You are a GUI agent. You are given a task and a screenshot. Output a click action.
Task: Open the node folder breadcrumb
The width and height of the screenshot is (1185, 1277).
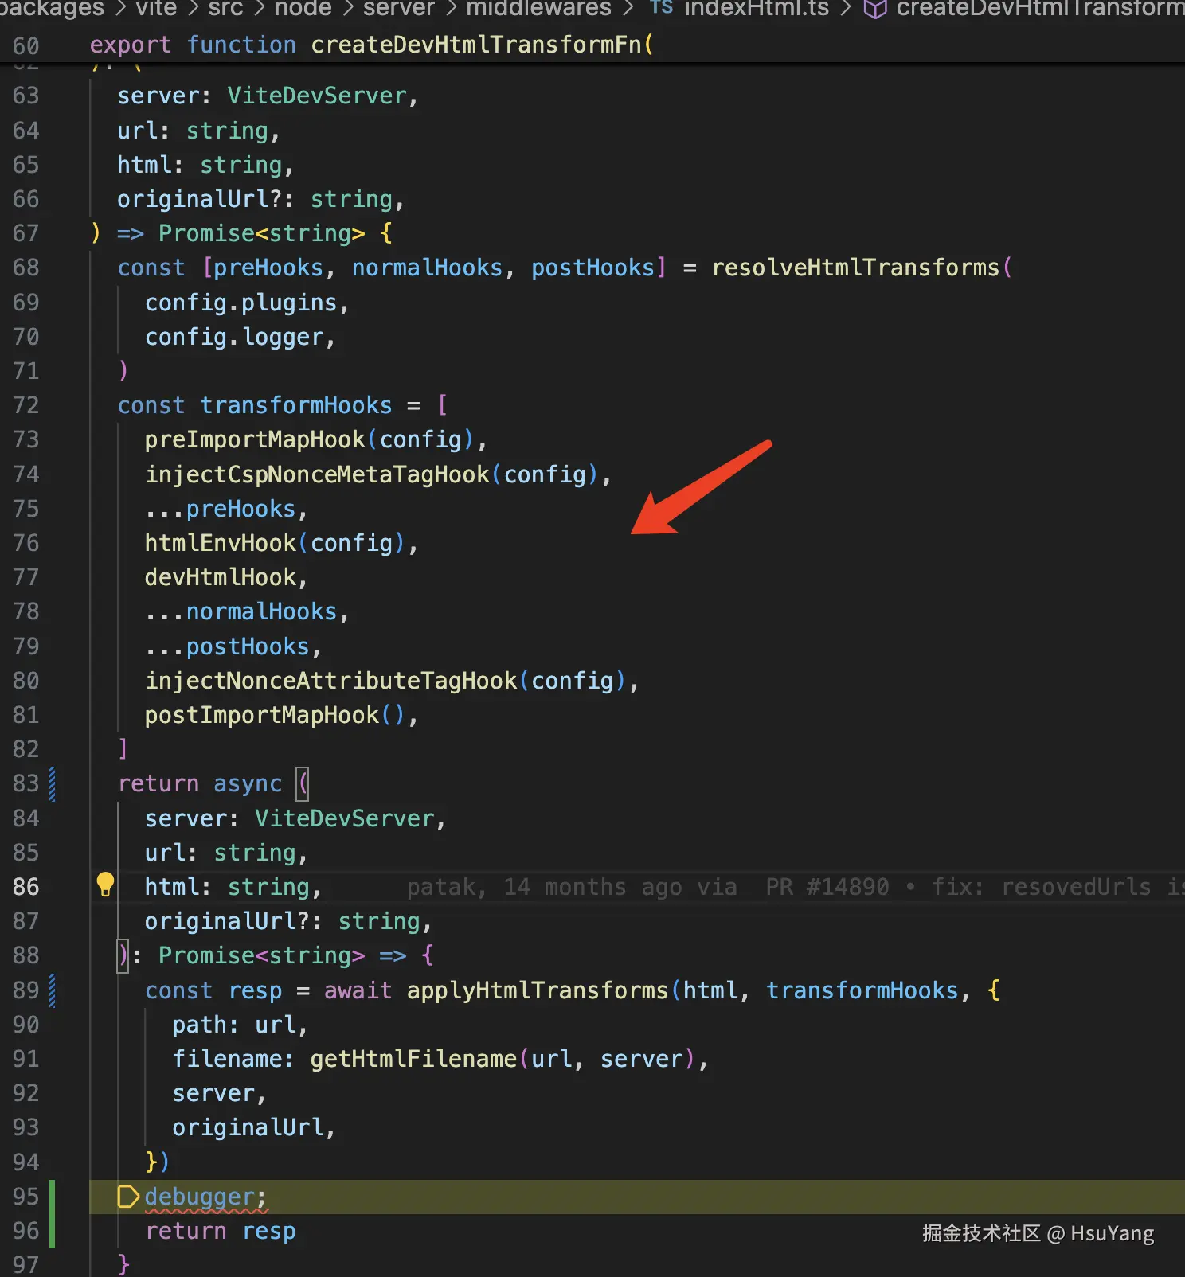[303, 8]
